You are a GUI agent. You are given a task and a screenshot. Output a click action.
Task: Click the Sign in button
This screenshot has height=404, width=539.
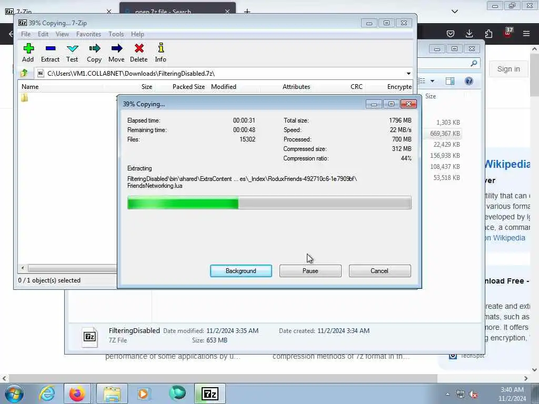pyautogui.click(x=508, y=69)
